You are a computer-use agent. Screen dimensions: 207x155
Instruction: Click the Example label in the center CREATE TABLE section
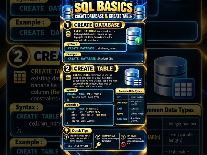[72, 105]
